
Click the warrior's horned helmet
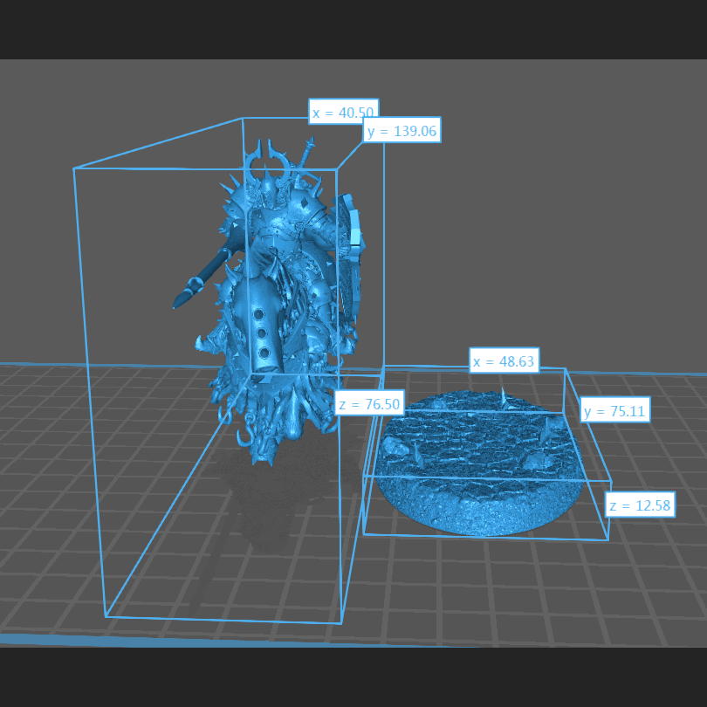click(x=268, y=175)
